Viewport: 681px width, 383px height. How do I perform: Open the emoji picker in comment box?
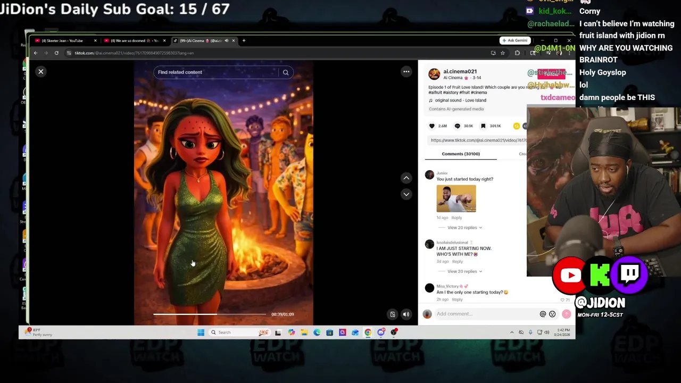pyautogui.click(x=552, y=314)
